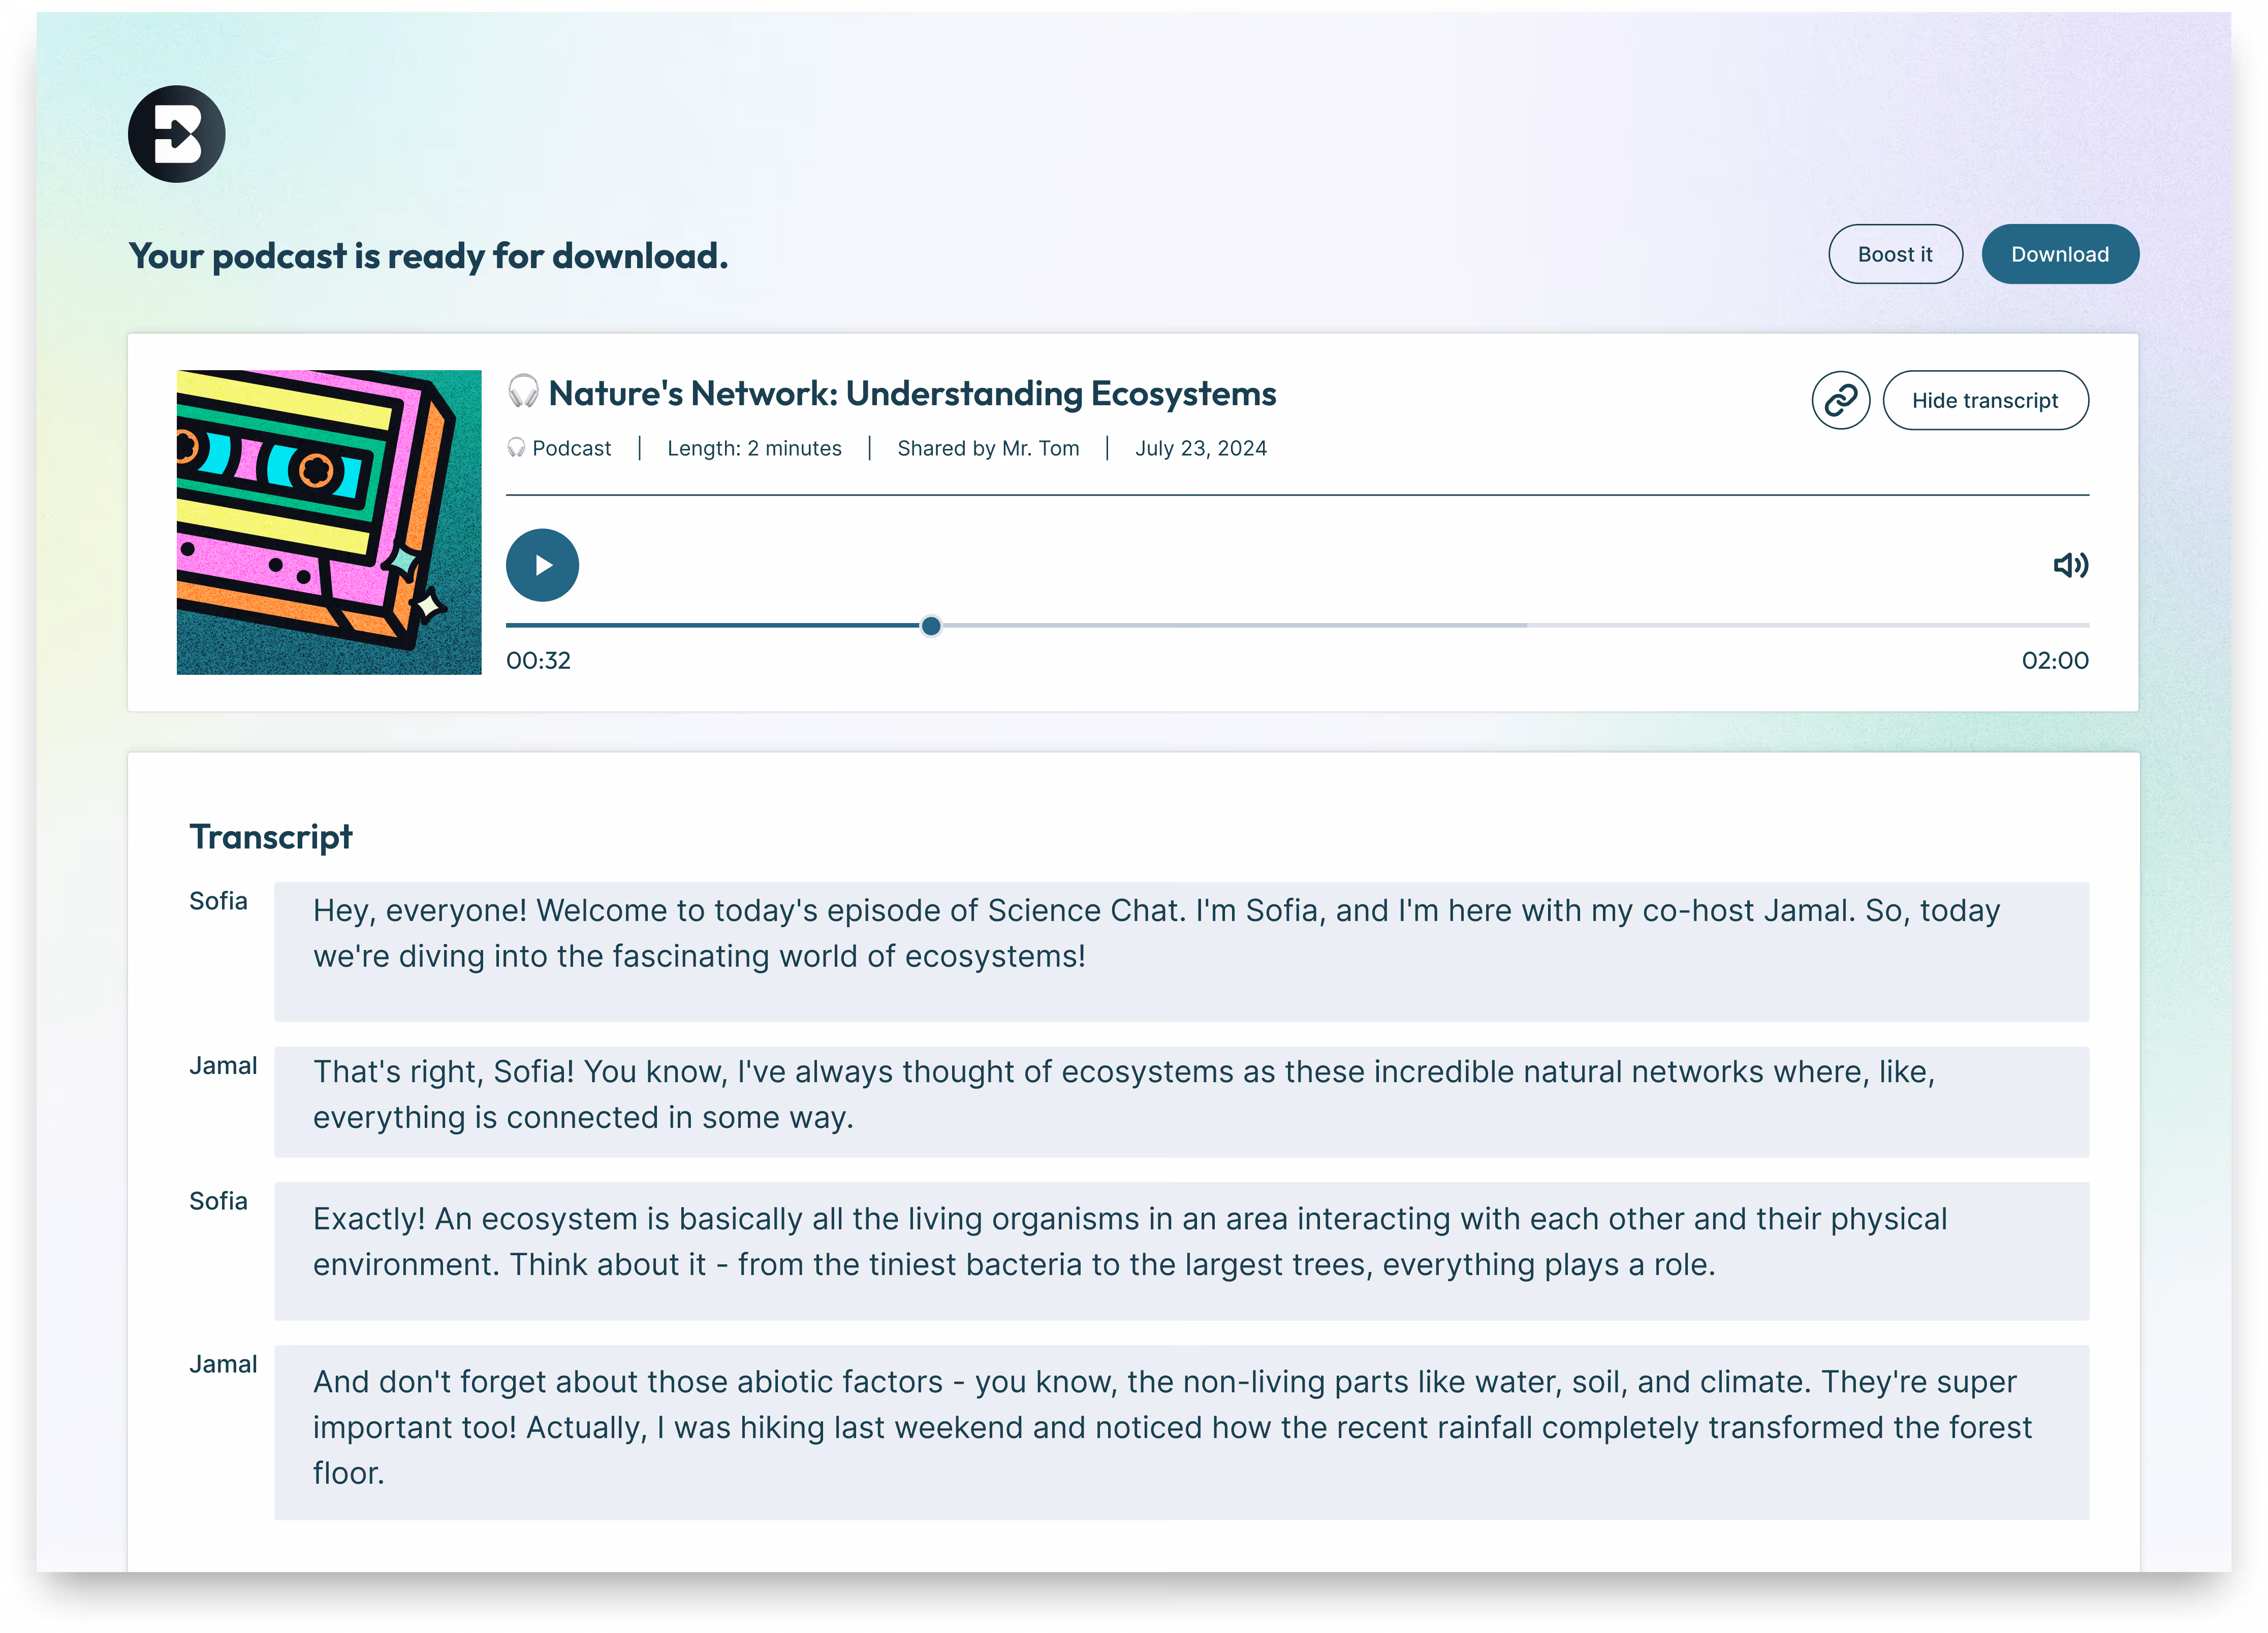Play the podcast audio

tap(542, 566)
